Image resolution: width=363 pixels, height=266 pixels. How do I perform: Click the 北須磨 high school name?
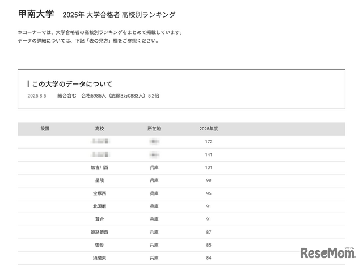pos(100,206)
